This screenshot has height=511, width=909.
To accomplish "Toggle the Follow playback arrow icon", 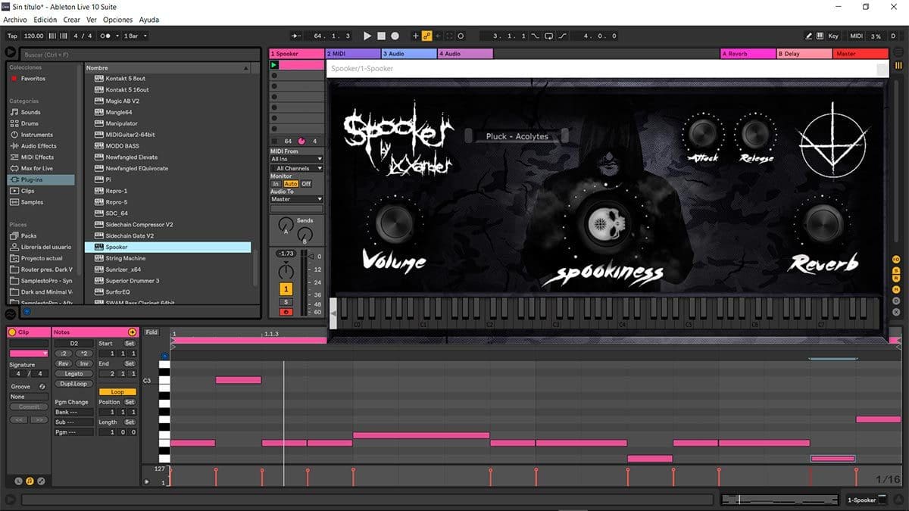I will pos(296,36).
